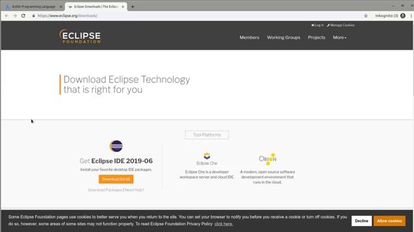Click the page vertical scrollbar
The width and height of the screenshot is (414, 232).
pyautogui.click(x=413, y=58)
